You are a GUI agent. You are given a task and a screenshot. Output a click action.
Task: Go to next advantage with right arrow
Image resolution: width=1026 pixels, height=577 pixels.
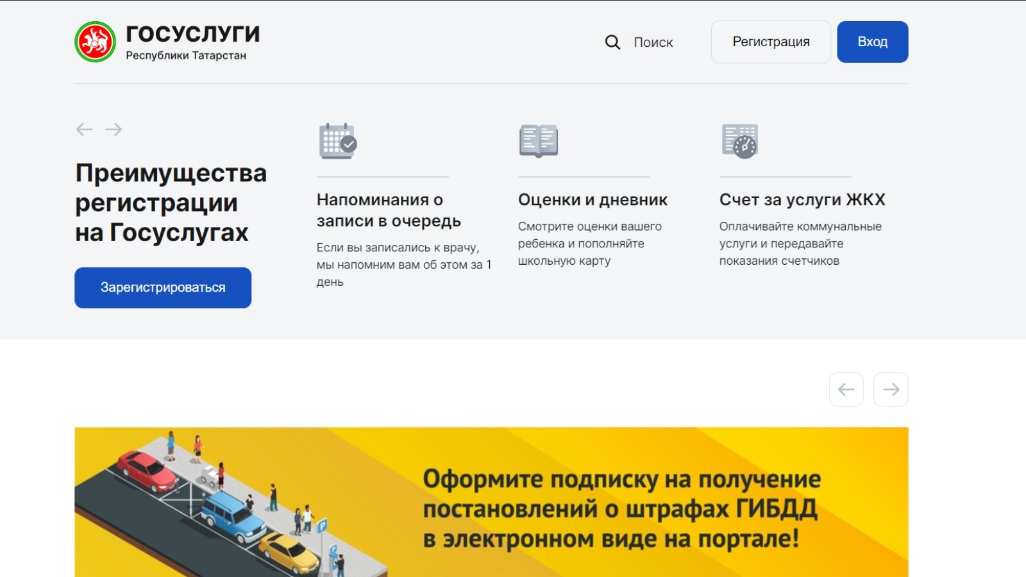[x=114, y=130]
